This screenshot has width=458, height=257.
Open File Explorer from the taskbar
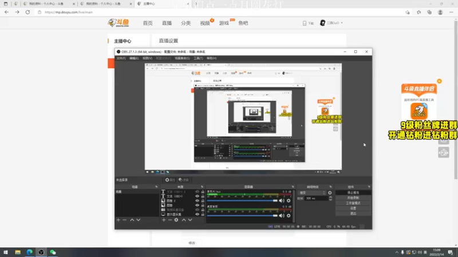tap(18, 252)
